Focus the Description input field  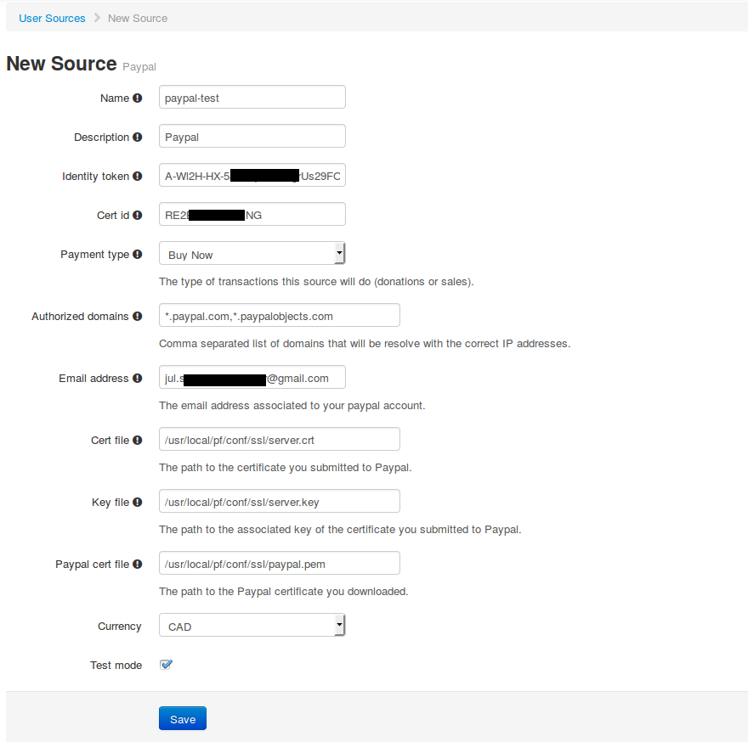(x=252, y=136)
